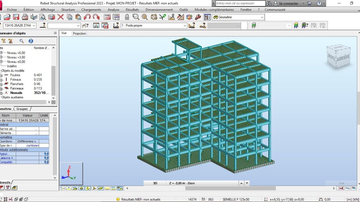The height and width of the screenshot is (202, 360).
Task: Switch to the Projection tab
Action: [x=79, y=33]
